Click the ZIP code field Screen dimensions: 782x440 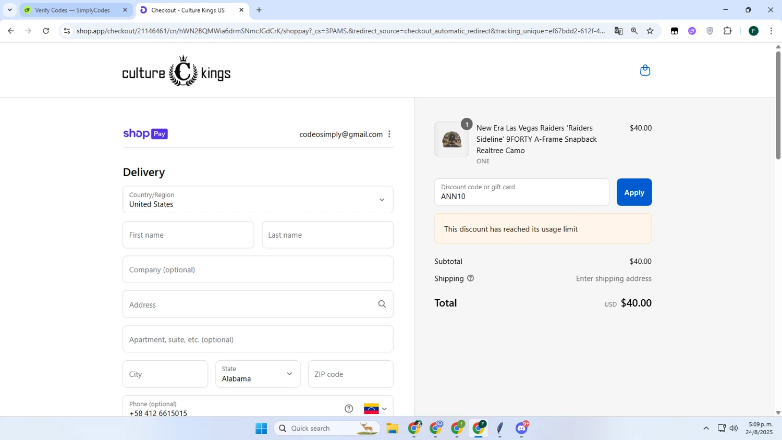point(350,374)
